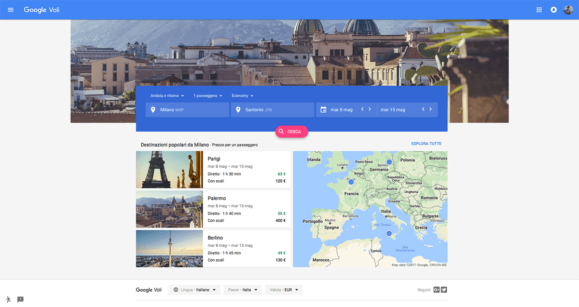Open the hamburger main menu
This screenshot has height=307, width=579.
pyautogui.click(x=11, y=10)
